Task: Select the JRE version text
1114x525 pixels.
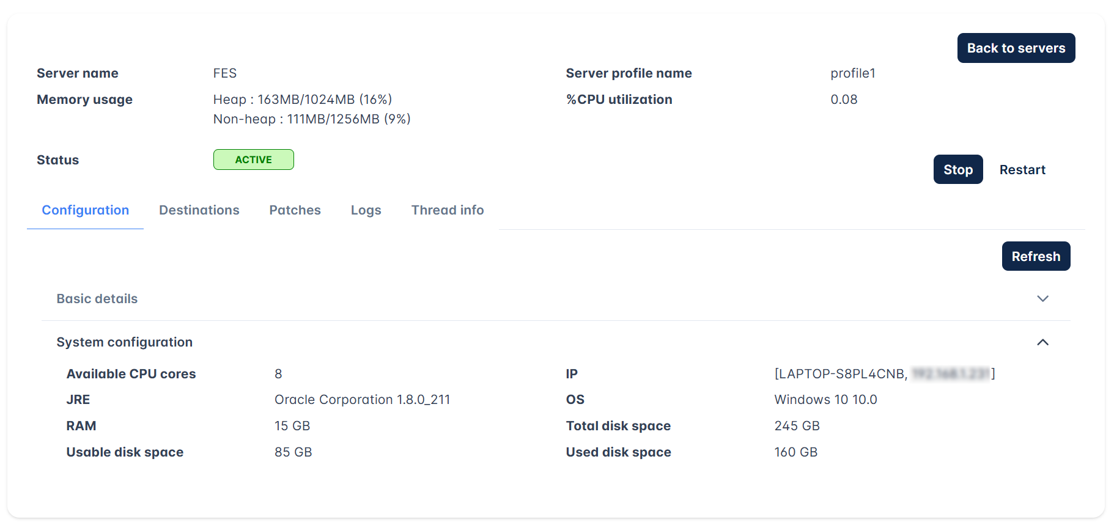Action: [x=363, y=400]
